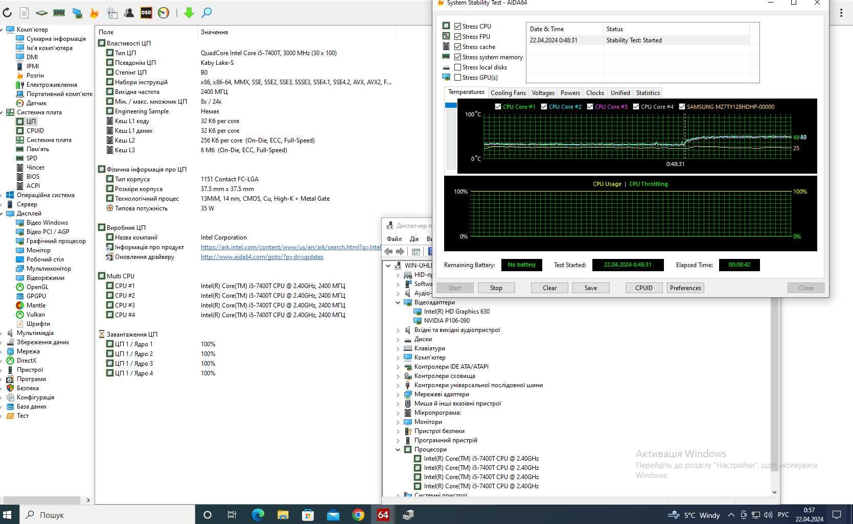
Task: Select NVIDIA P106-090 in Device Manager
Action: 447,321
